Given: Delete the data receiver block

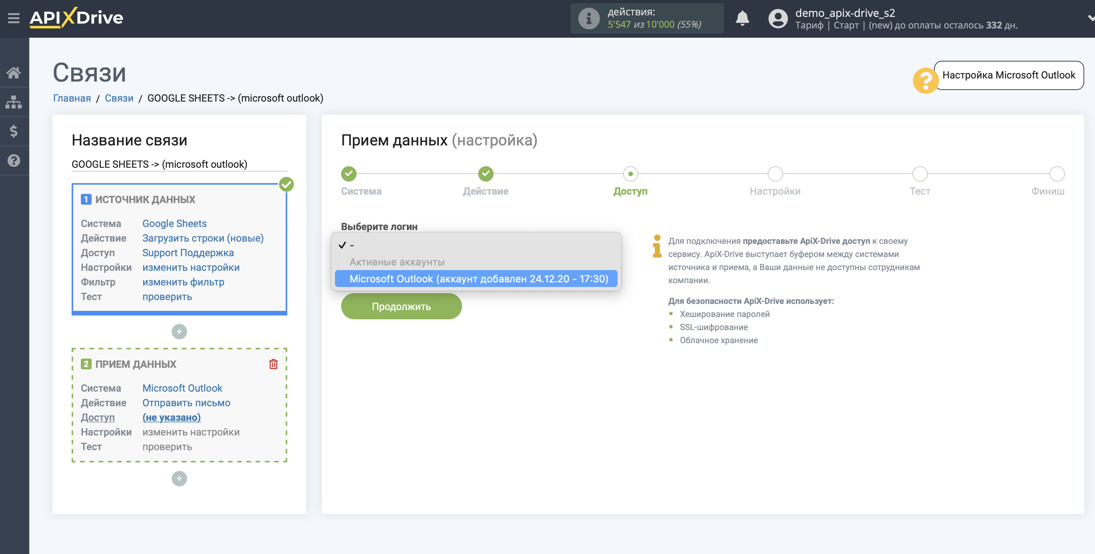Looking at the screenshot, I should tap(273, 364).
